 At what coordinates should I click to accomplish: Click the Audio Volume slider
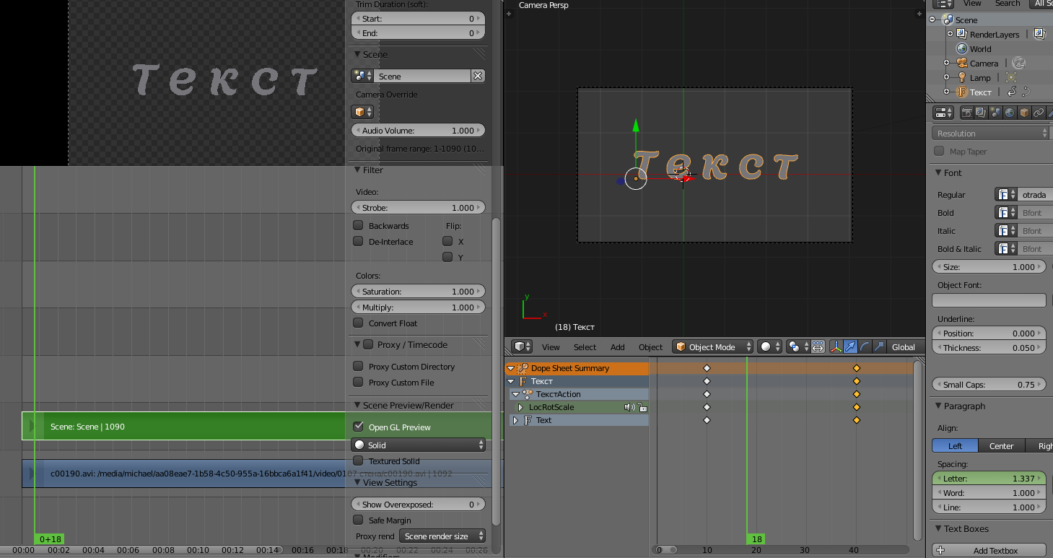pos(418,131)
